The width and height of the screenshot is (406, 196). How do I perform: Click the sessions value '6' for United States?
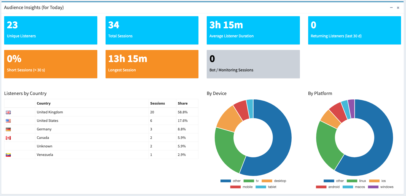(x=151, y=121)
